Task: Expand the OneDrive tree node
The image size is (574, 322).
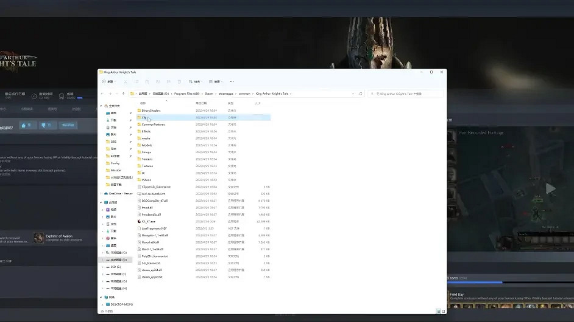Action: point(102,193)
